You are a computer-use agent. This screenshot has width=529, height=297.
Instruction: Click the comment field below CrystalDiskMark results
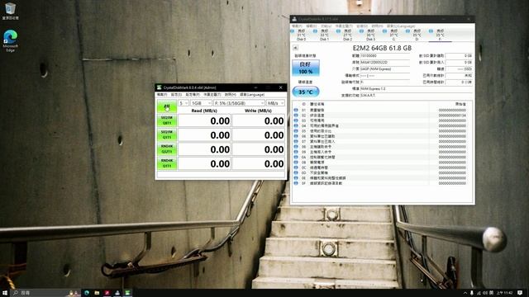point(221,174)
